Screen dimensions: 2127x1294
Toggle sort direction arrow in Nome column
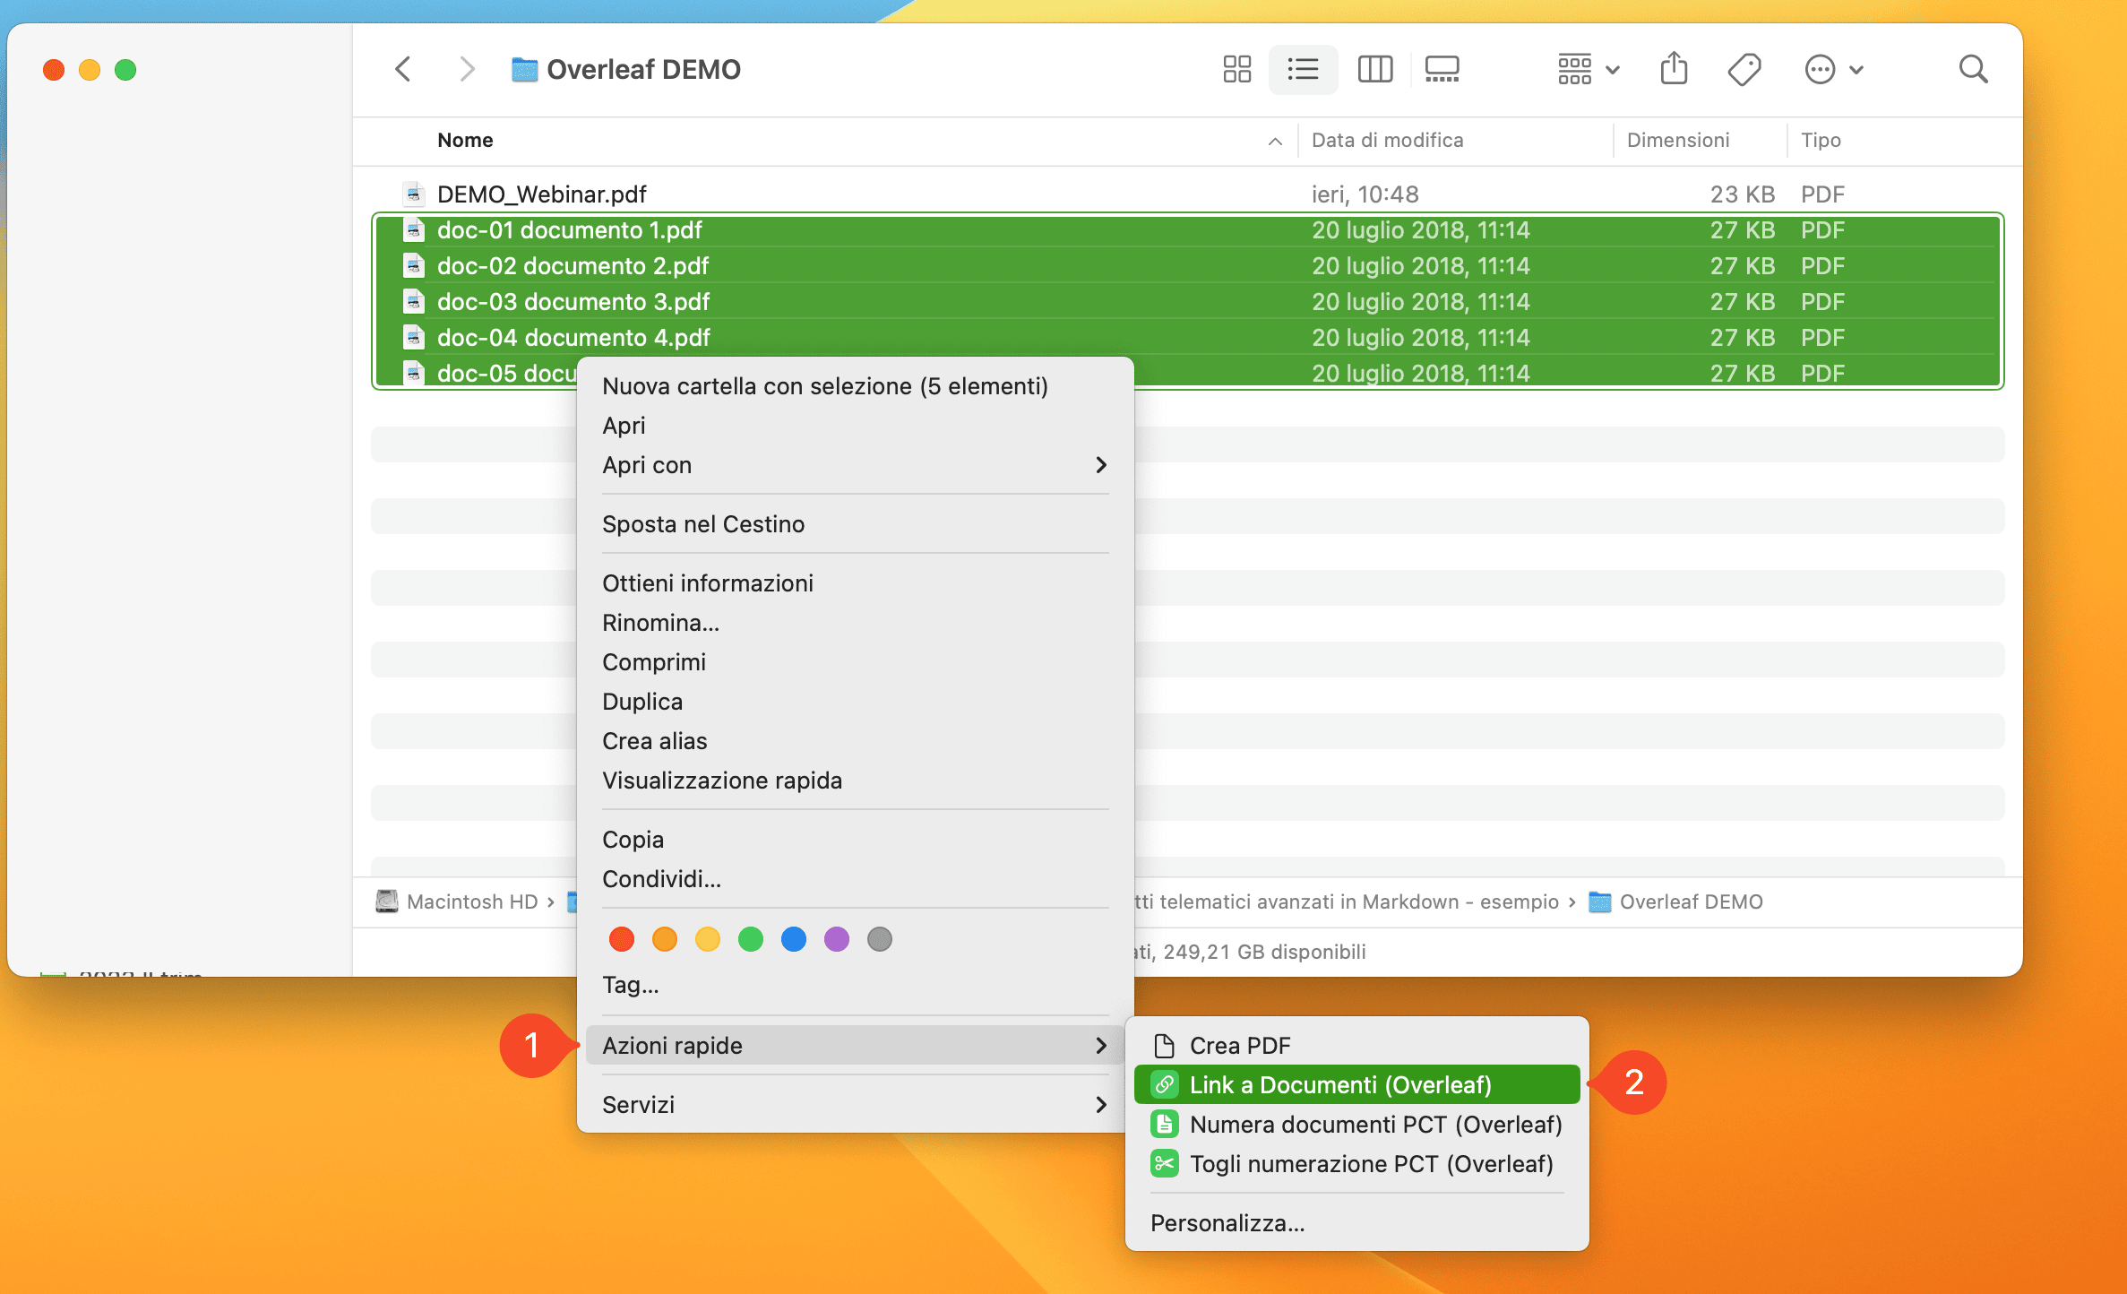click(x=1275, y=141)
